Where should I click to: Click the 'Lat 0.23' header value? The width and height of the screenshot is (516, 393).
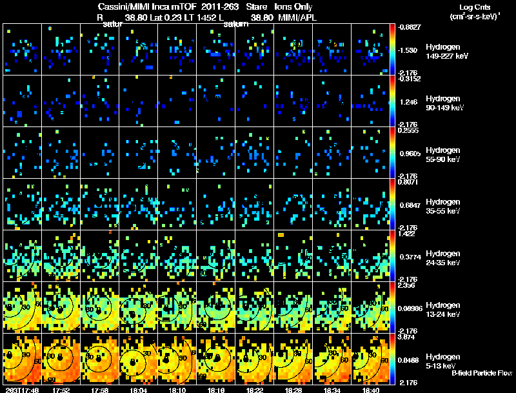tap(166, 17)
